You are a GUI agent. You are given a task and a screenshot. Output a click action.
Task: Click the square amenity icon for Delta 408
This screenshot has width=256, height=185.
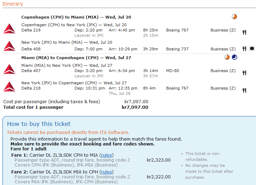[252, 49]
